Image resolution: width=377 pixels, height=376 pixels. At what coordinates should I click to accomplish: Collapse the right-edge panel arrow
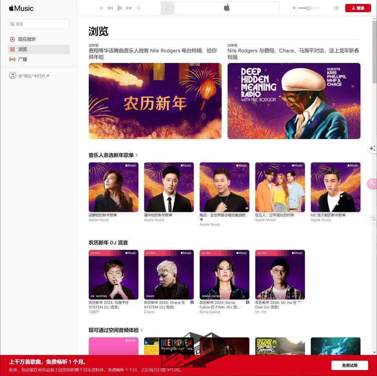[x=372, y=217]
